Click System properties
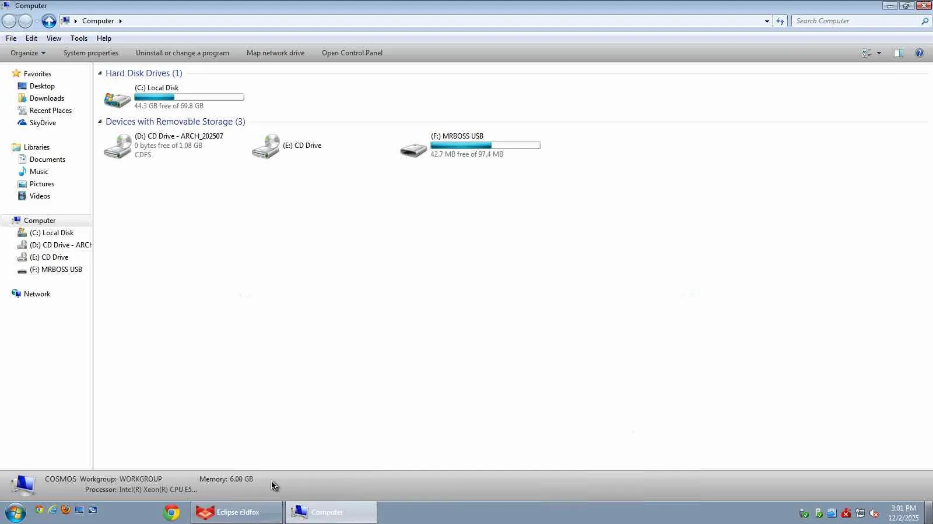Viewport: 933px width, 524px height. [91, 53]
